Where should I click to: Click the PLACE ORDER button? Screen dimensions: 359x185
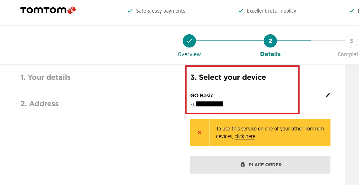tap(260, 164)
